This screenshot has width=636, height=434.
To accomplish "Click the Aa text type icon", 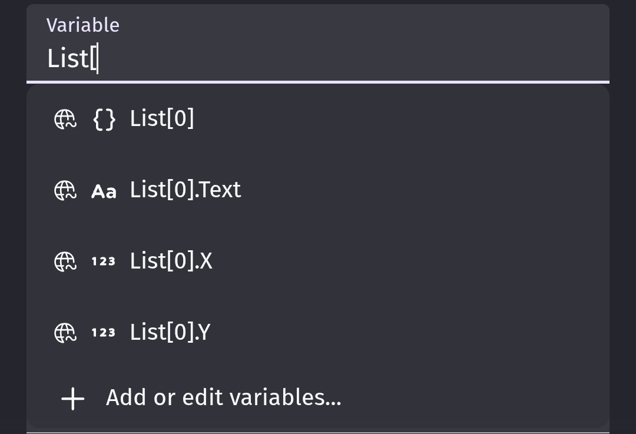I will point(104,191).
